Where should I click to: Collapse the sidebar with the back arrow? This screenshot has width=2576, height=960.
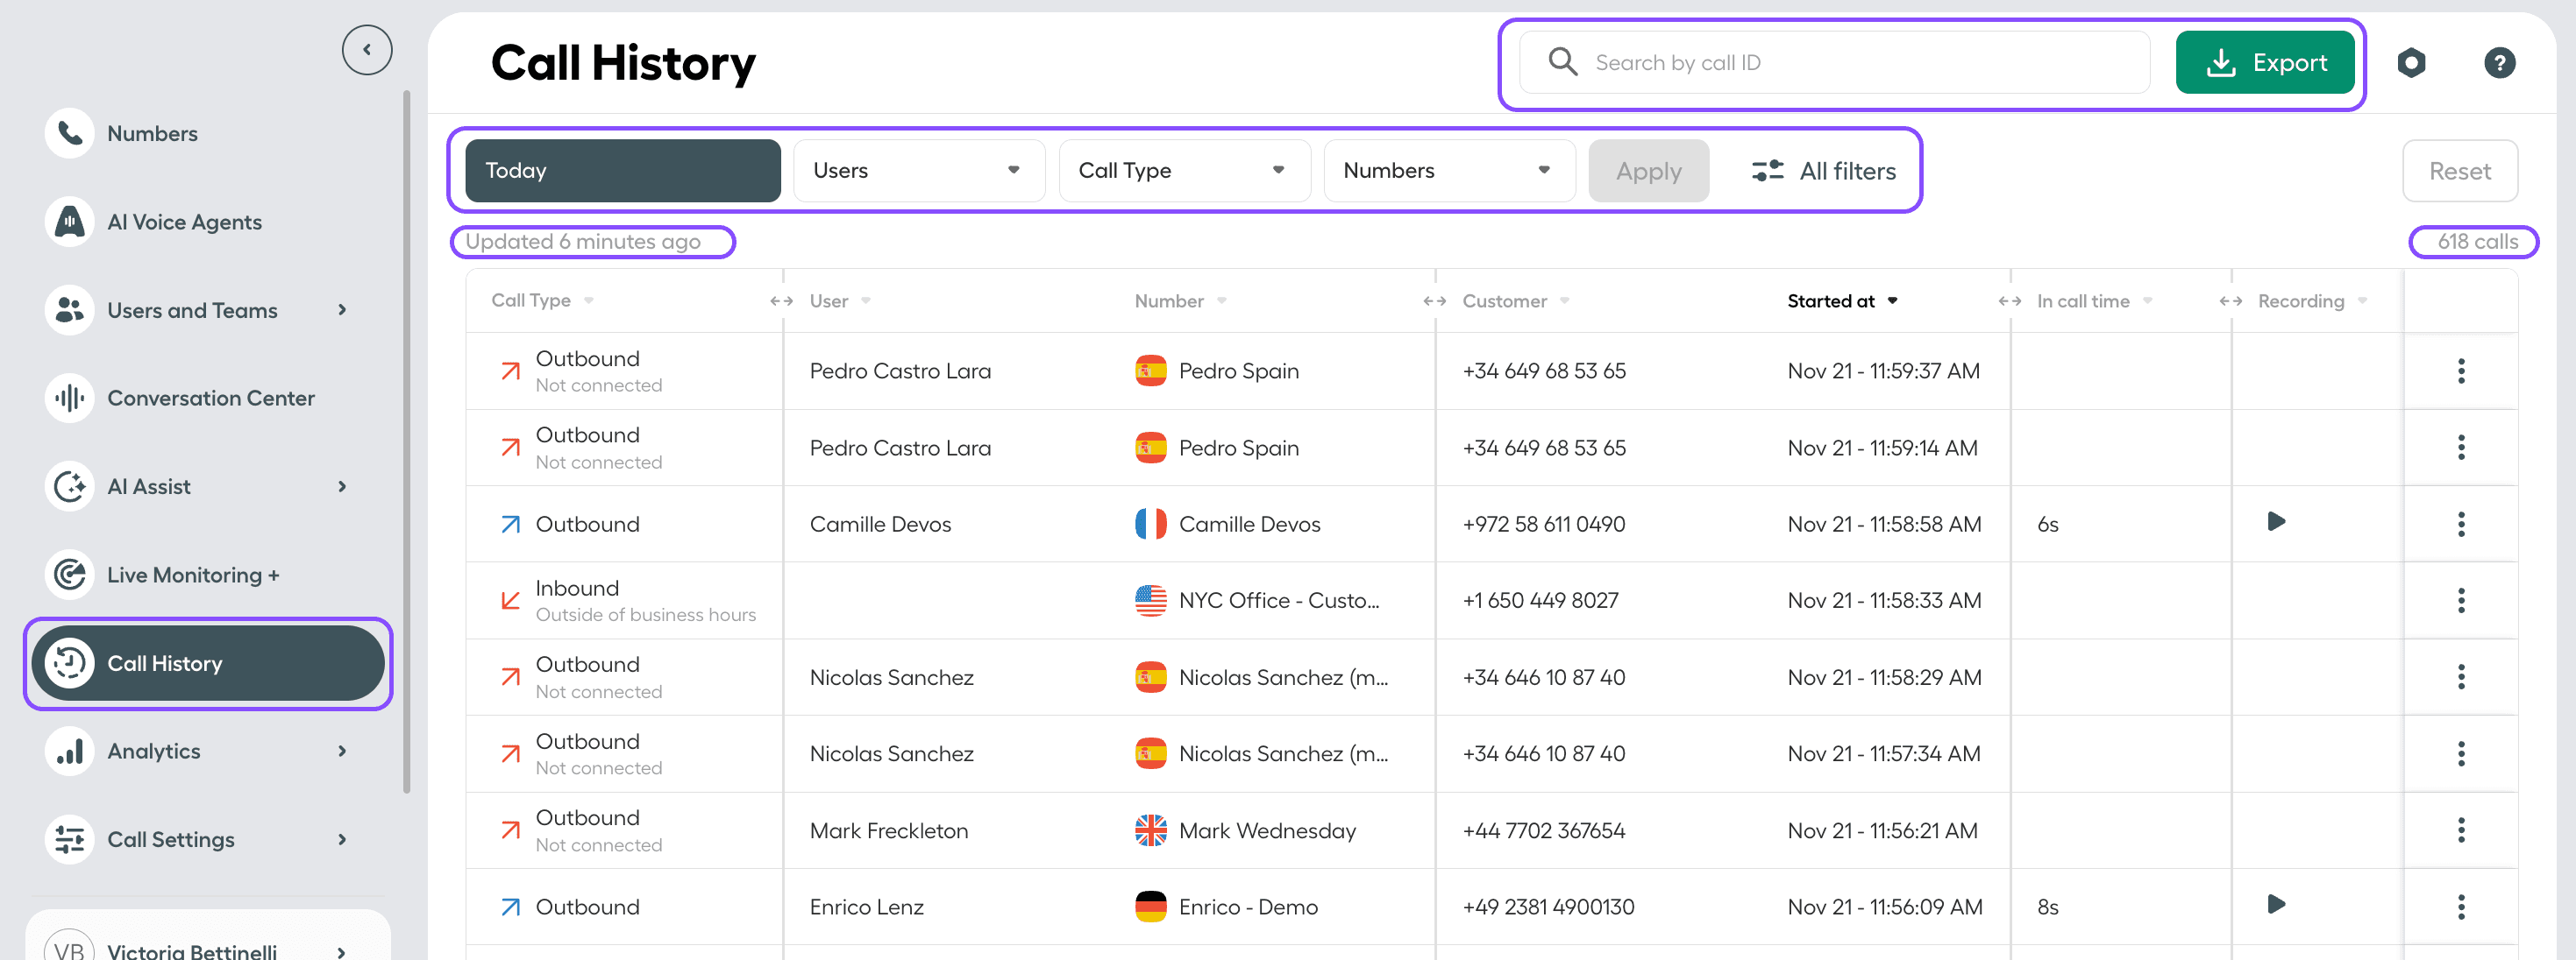(x=367, y=49)
